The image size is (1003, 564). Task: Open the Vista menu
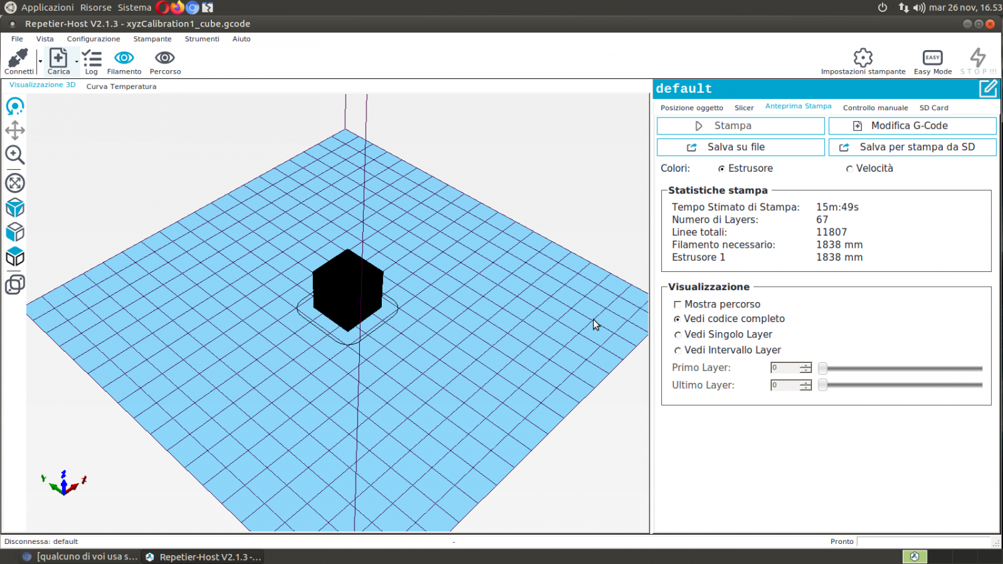(x=45, y=39)
